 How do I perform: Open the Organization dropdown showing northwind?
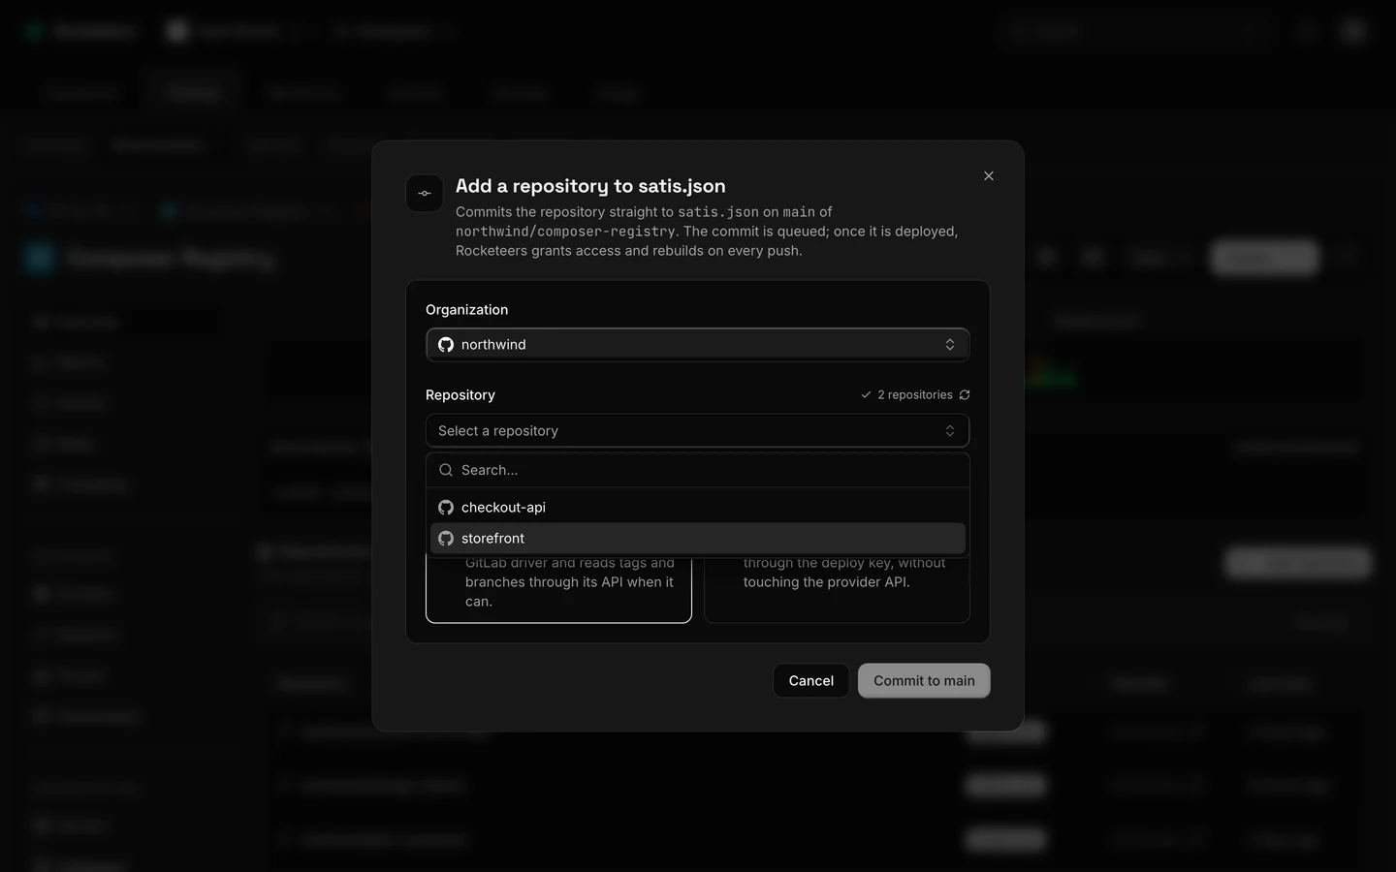[x=698, y=345]
